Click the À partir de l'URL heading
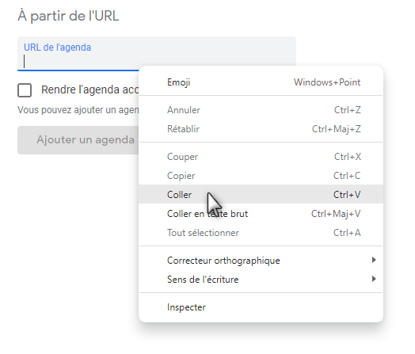Viewport: 415px width, 354px height. pyautogui.click(x=68, y=16)
